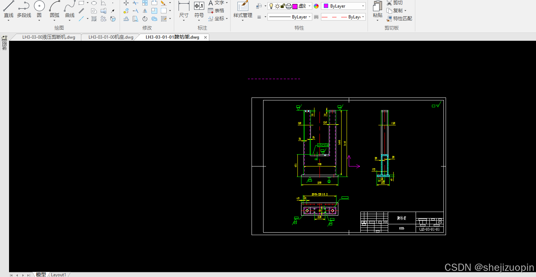
Task: Switch to LH3-03-00液压剪断机.dwg tab
Action: [49, 37]
